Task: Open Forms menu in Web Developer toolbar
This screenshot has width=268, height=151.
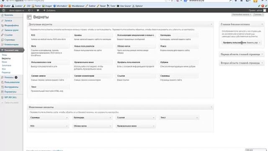Action: click(x=36, y=6)
